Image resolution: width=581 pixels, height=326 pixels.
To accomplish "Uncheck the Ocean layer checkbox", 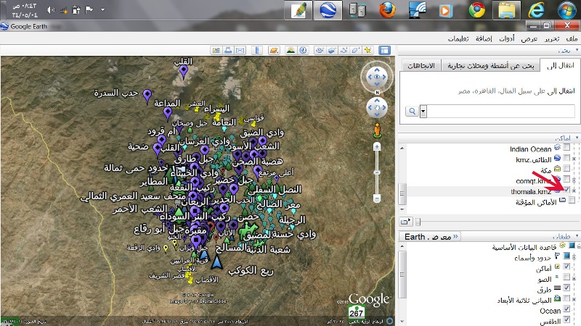I will pos(566,309).
